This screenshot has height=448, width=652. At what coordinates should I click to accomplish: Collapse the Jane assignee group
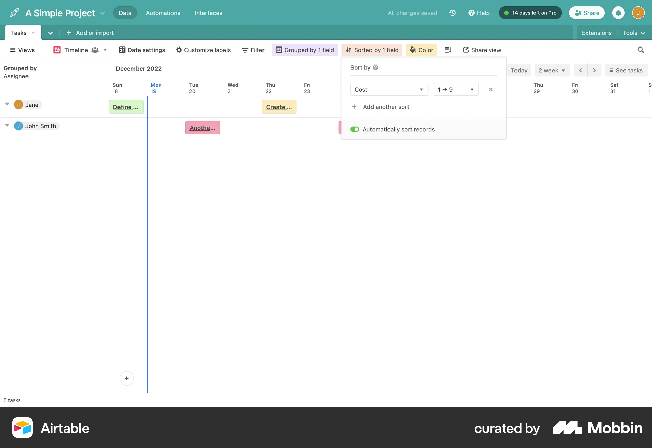click(7, 105)
